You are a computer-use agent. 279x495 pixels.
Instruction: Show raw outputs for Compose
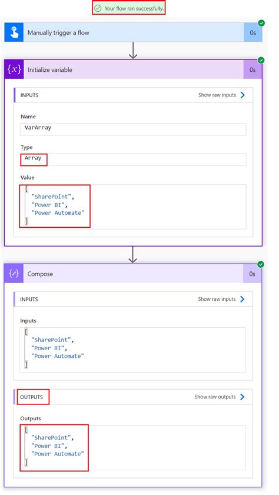tap(215, 397)
